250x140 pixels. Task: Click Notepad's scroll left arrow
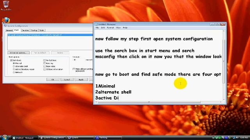[x=96, y=102]
